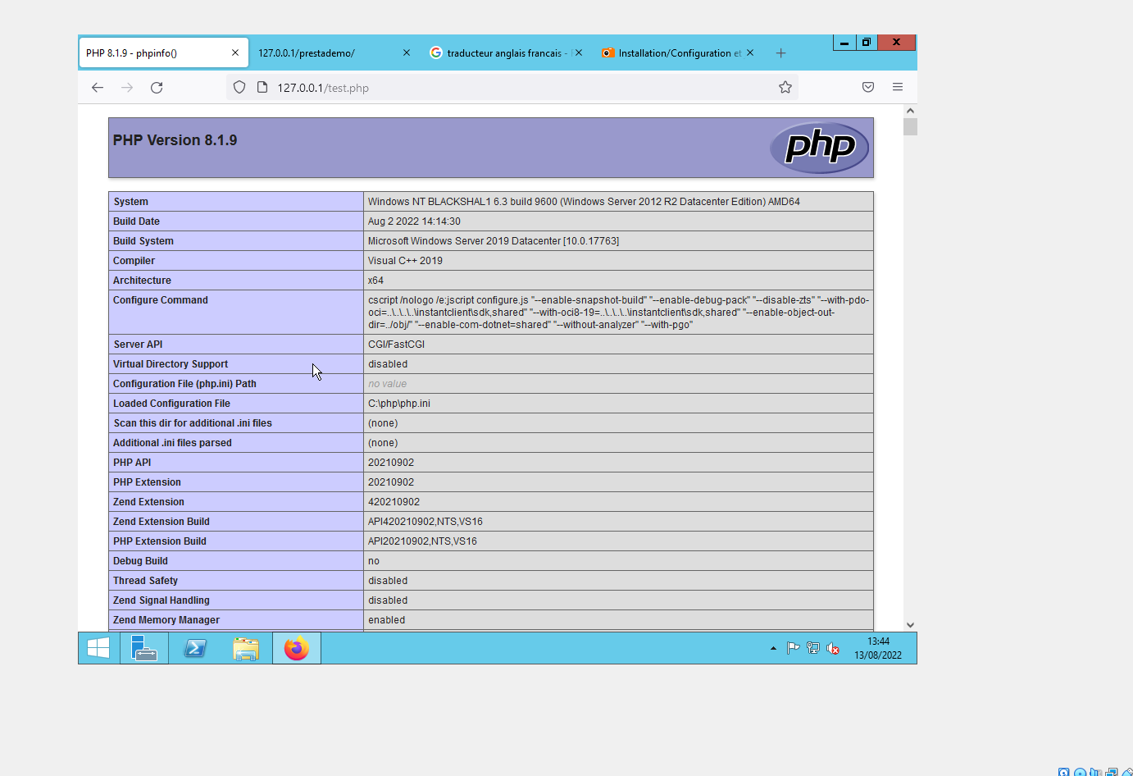Open the Firefox application menu
This screenshot has width=1133, height=776.
tap(898, 87)
